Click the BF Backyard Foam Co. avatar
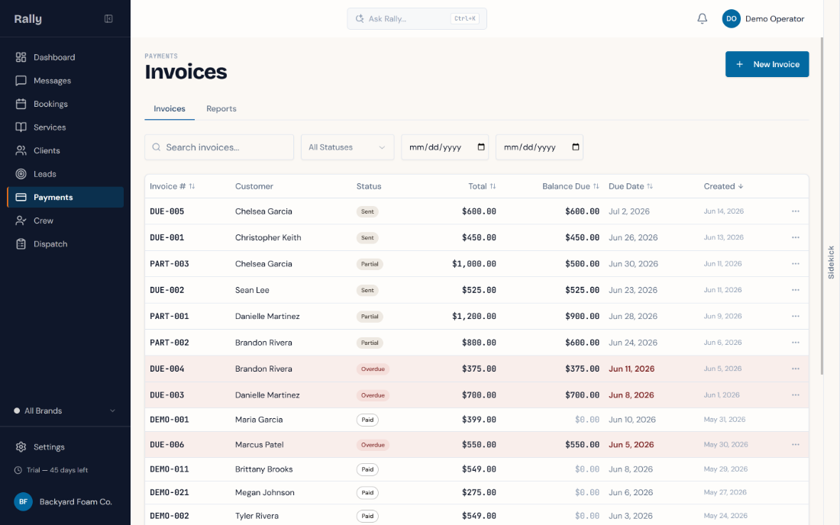 (23, 502)
